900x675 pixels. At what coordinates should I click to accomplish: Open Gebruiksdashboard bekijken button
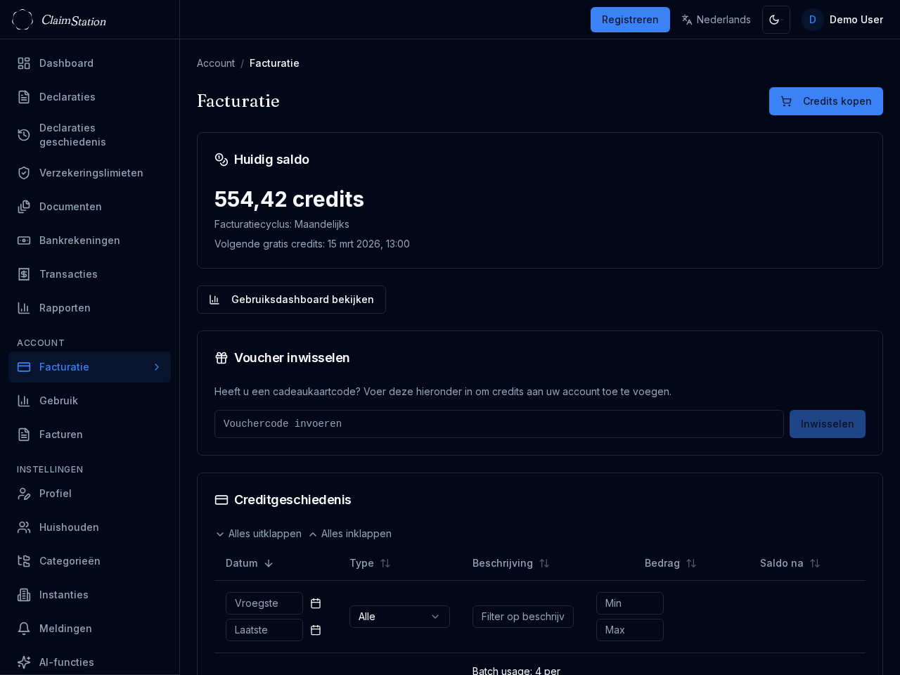(x=291, y=300)
